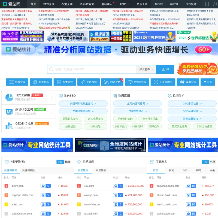
Task: Select the 关键词暴跌 tab
Action: point(28,170)
